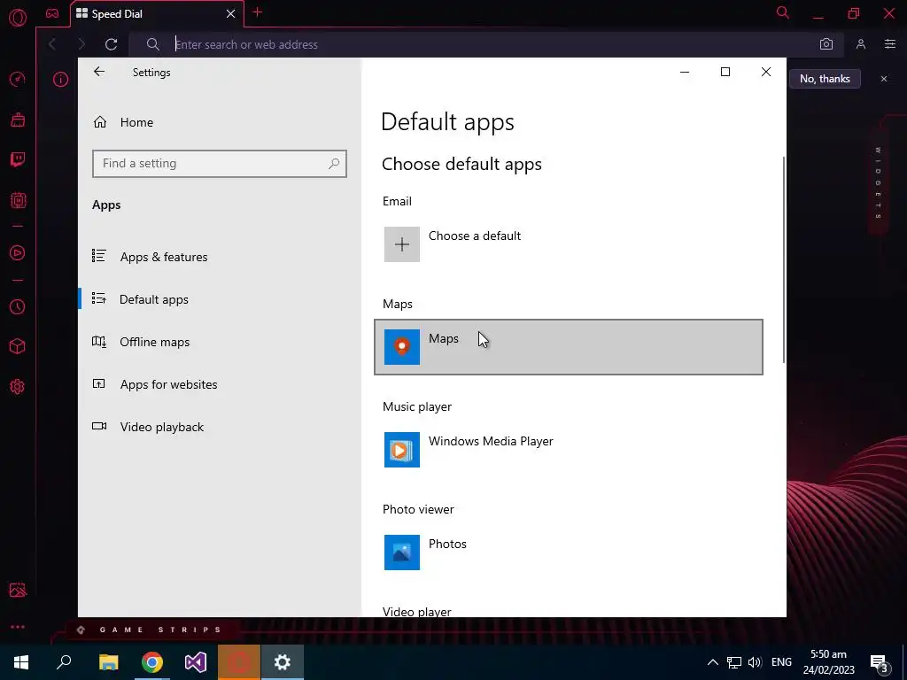The image size is (907, 680).
Task: Click Opera snapshot camera icon
Action: 826,44
